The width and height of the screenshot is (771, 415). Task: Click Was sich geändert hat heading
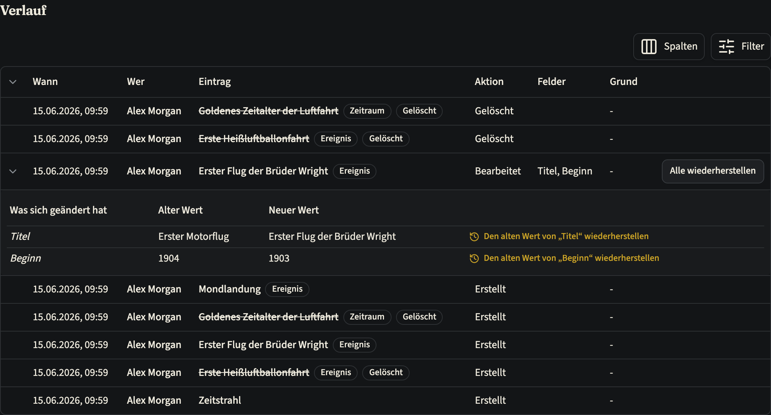tap(58, 210)
